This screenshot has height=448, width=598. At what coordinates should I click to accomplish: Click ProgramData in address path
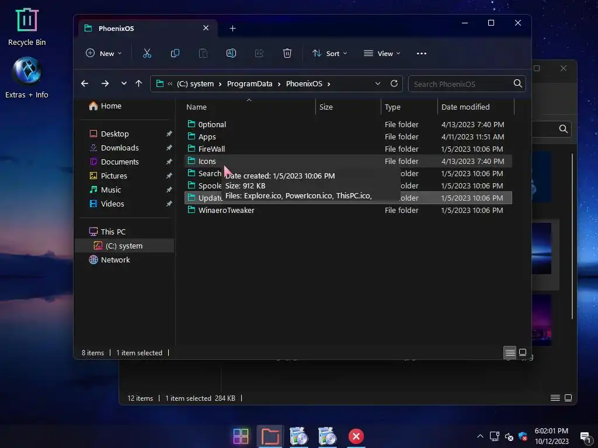point(250,83)
